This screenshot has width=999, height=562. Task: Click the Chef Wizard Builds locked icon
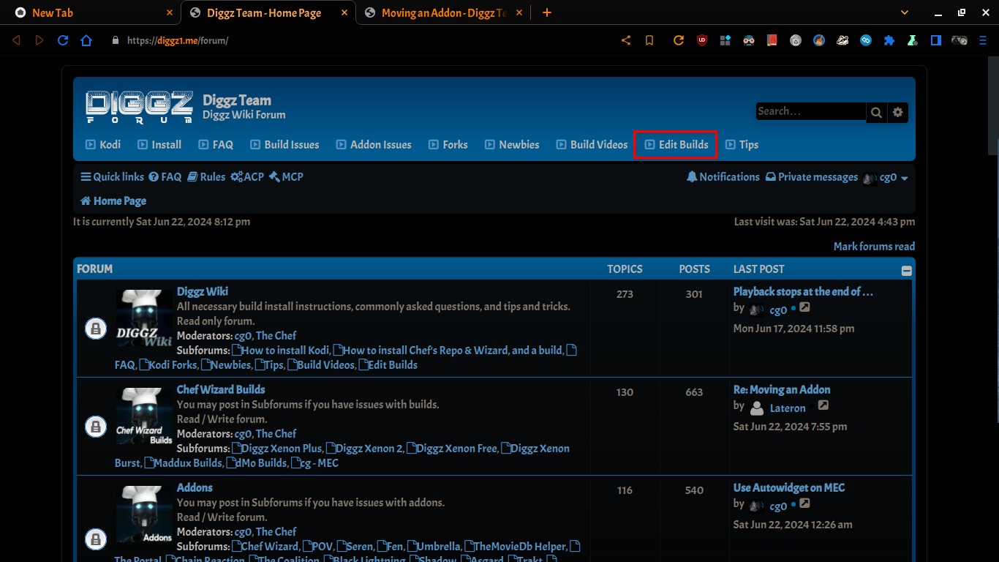coord(96,427)
